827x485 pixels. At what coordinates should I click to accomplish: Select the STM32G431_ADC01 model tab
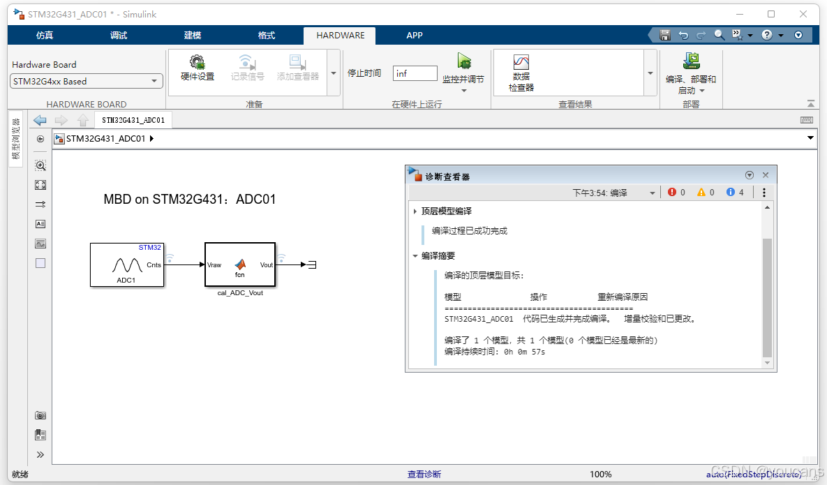pyautogui.click(x=133, y=120)
